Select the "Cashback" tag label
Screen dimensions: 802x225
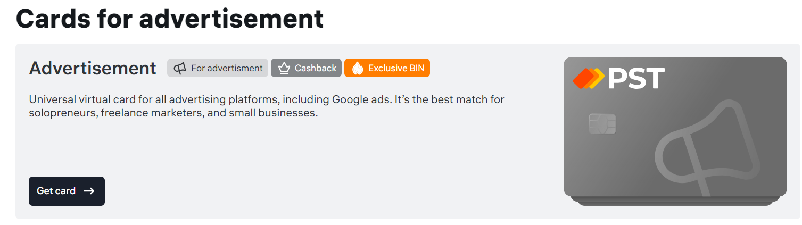(x=316, y=68)
